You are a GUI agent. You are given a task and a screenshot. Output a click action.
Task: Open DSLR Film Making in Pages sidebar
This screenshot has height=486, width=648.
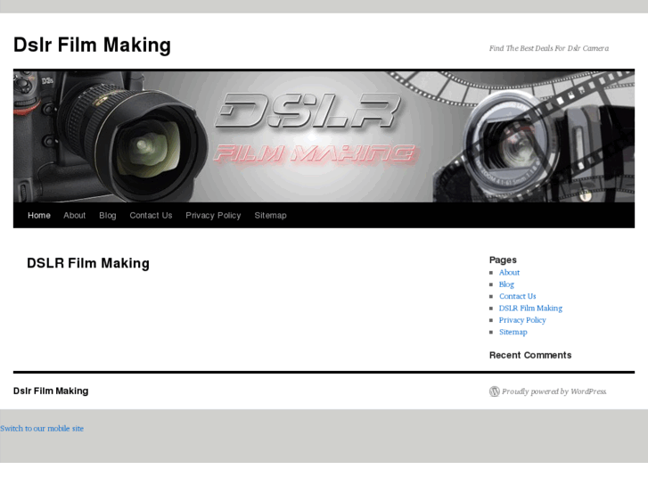point(530,309)
